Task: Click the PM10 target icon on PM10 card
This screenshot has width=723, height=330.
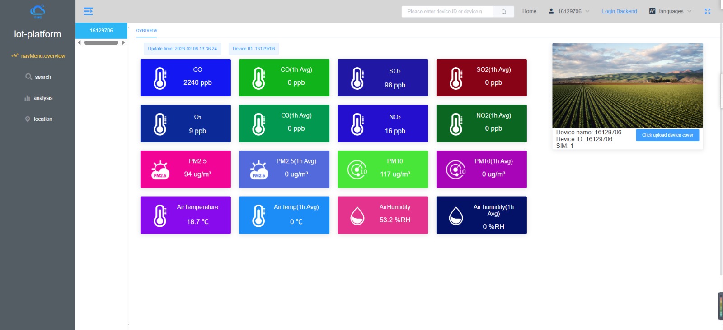Action: [357, 170]
